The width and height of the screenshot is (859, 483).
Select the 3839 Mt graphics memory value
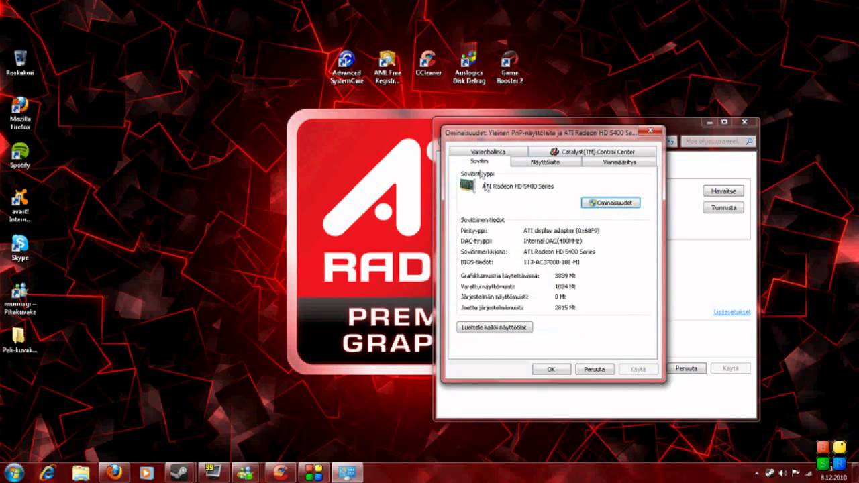click(x=565, y=276)
